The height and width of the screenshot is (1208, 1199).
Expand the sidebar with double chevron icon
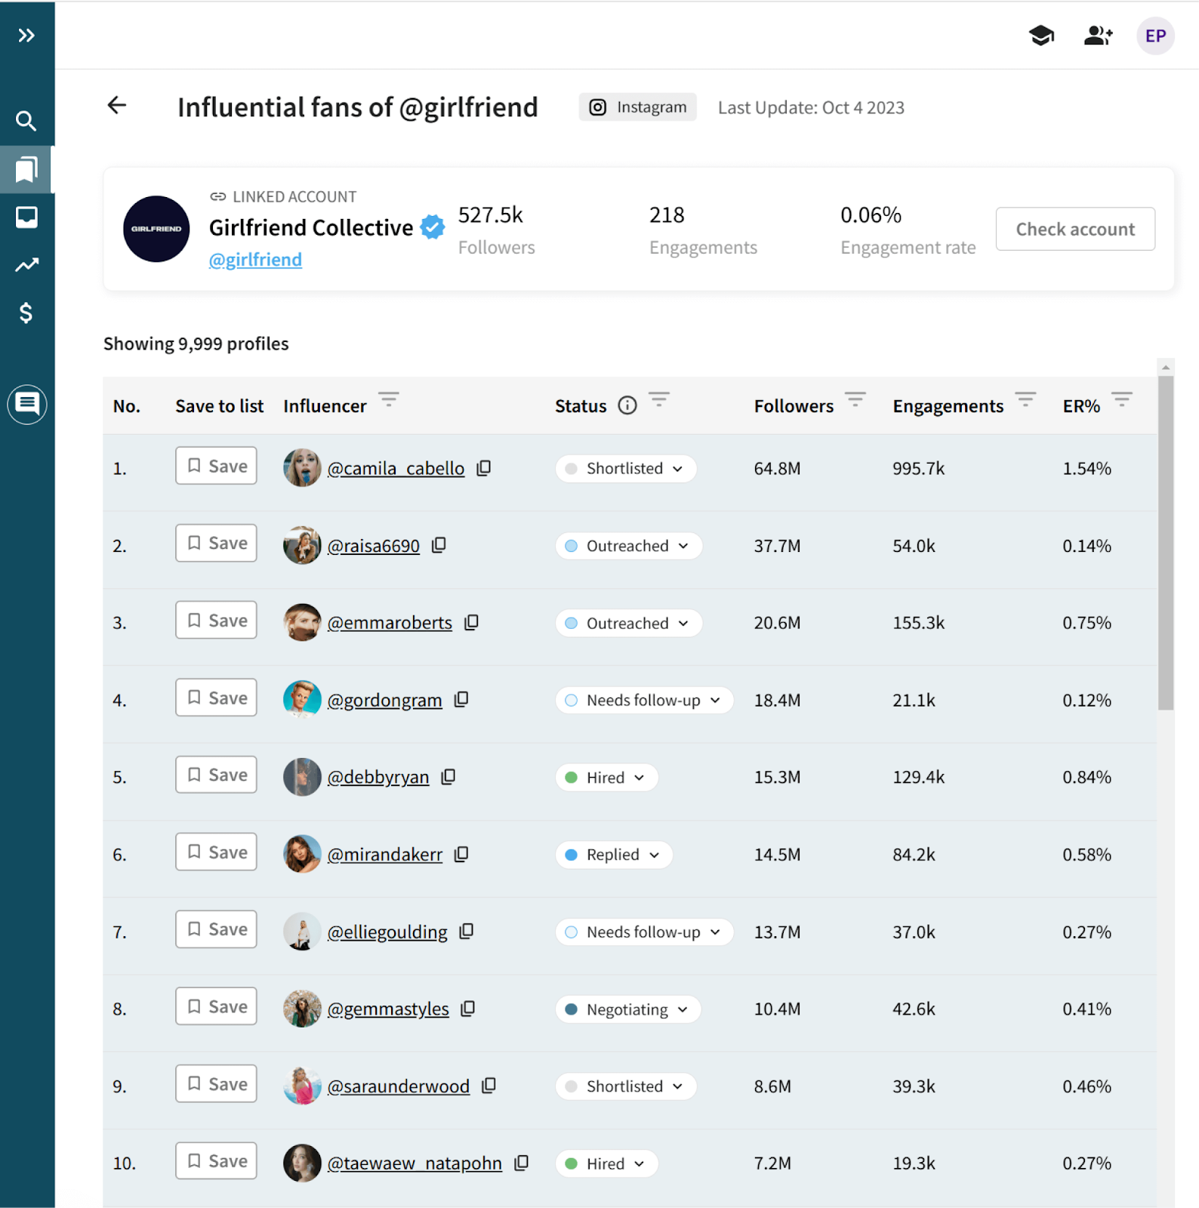click(26, 35)
